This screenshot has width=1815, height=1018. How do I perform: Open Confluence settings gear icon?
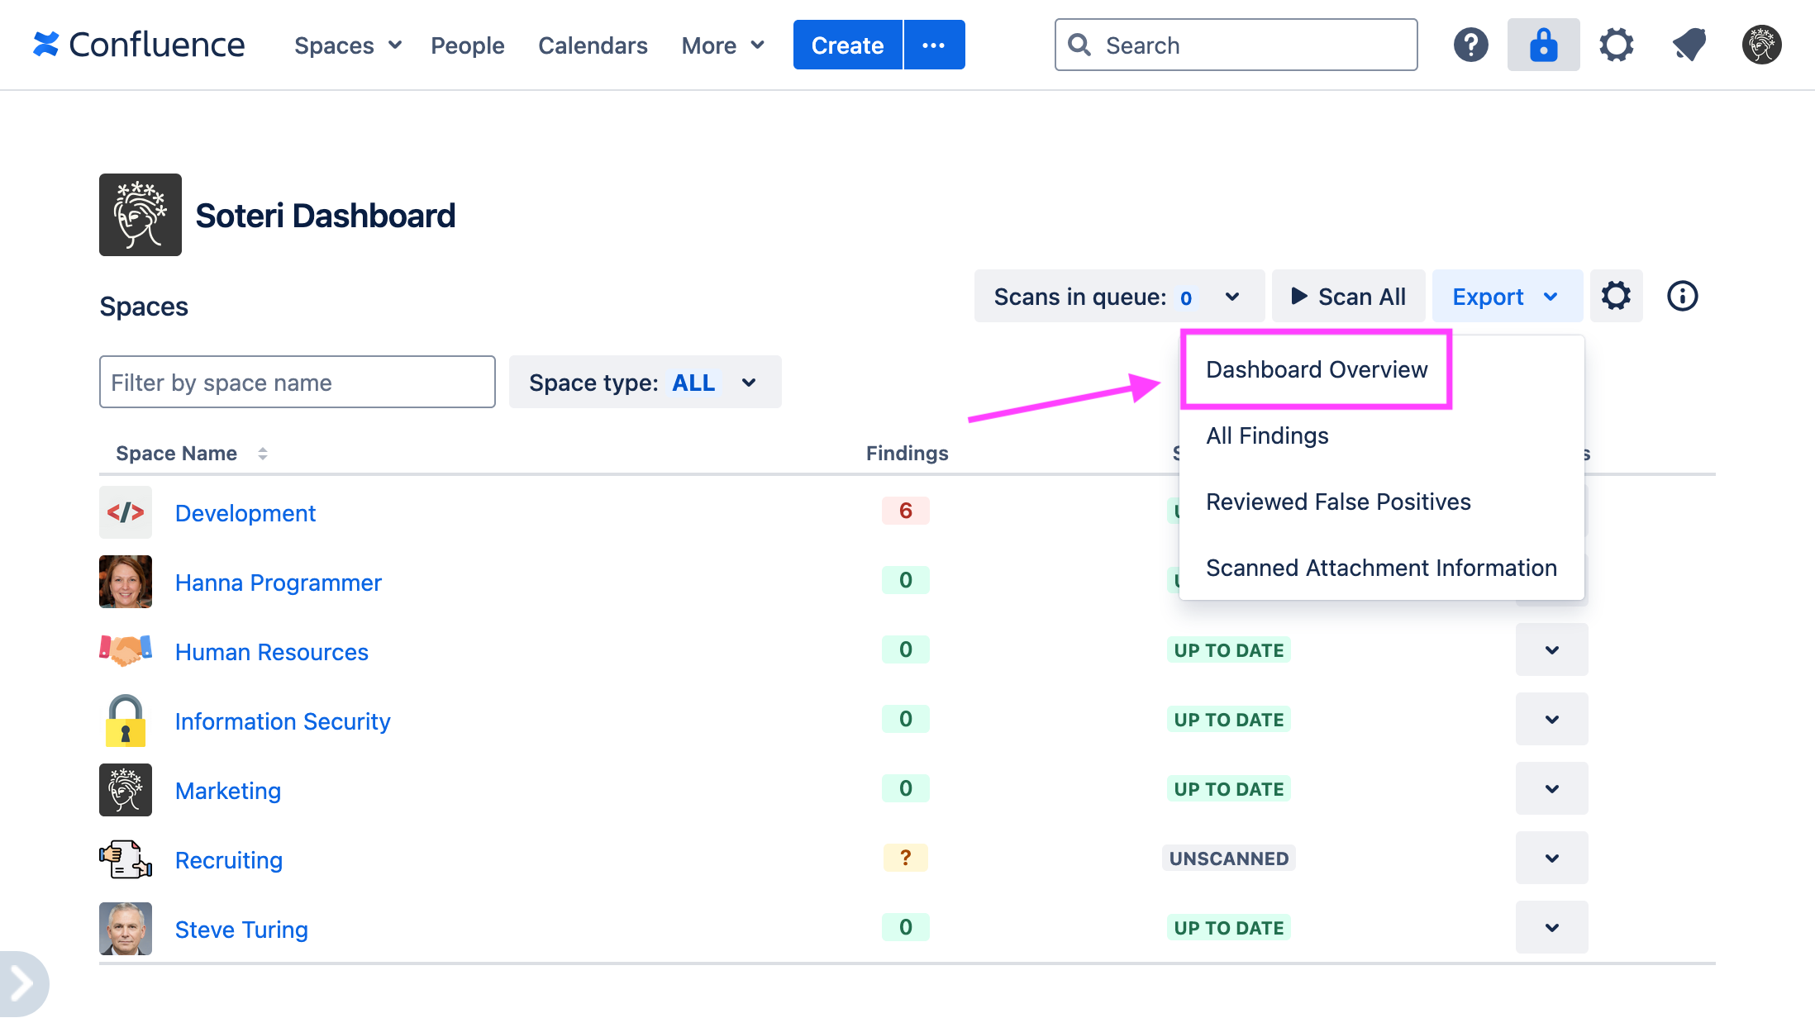[1616, 45]
